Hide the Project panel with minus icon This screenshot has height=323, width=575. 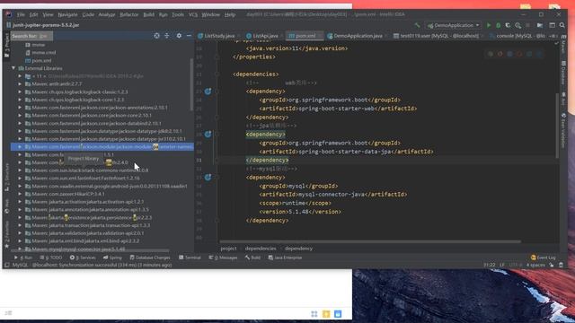tap(189, 36)
